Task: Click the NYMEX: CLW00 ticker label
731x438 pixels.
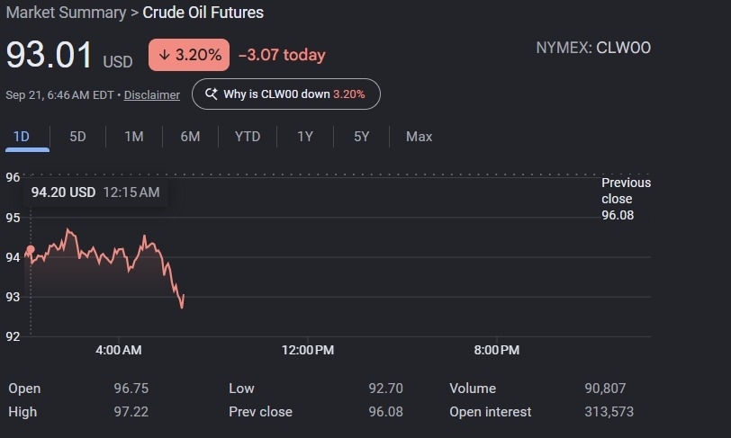Action: pyautogui.click(x=593, y=48)
